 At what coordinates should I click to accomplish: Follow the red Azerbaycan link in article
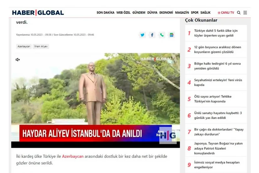coord(73,156)
